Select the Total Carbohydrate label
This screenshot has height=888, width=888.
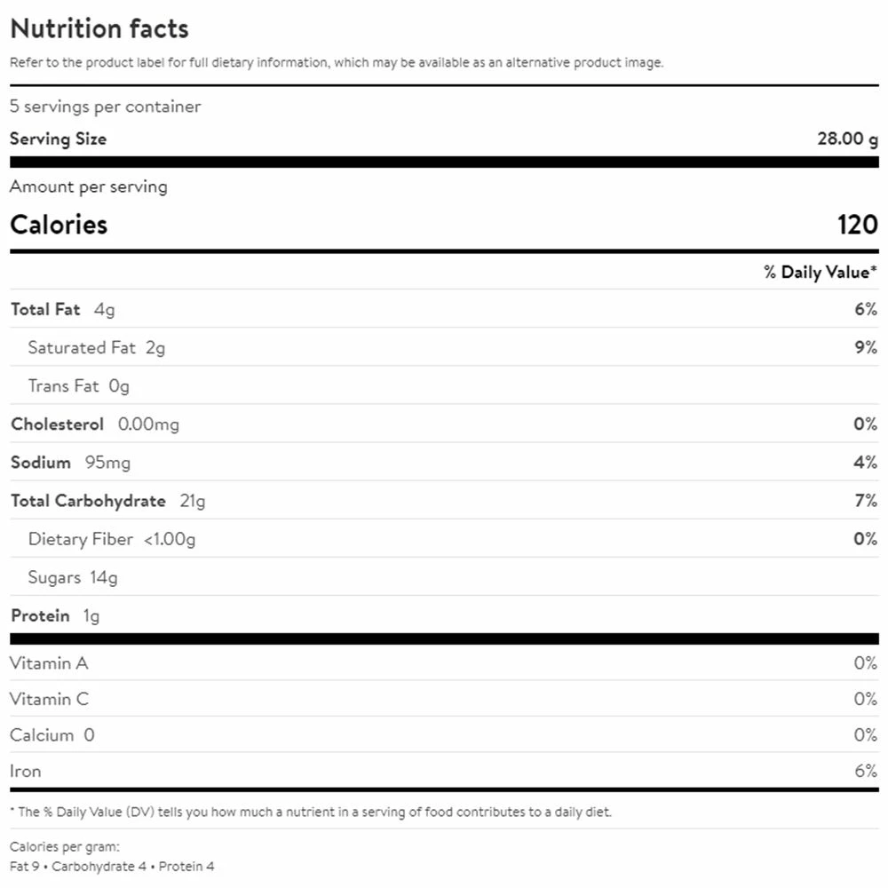88,500
